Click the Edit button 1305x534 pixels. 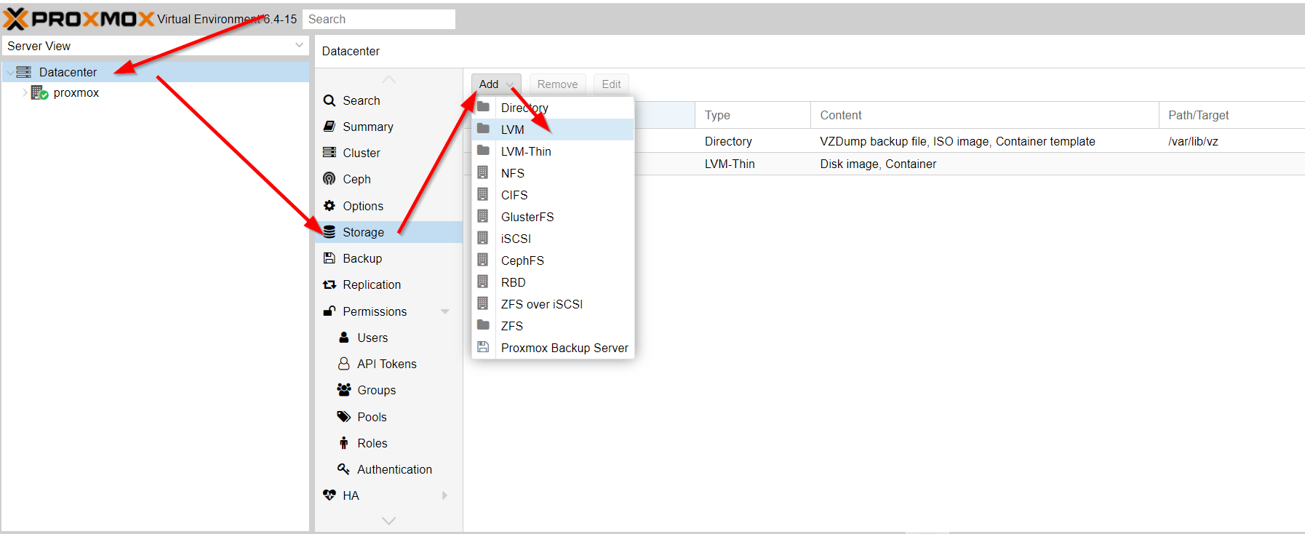coord(611,84)
